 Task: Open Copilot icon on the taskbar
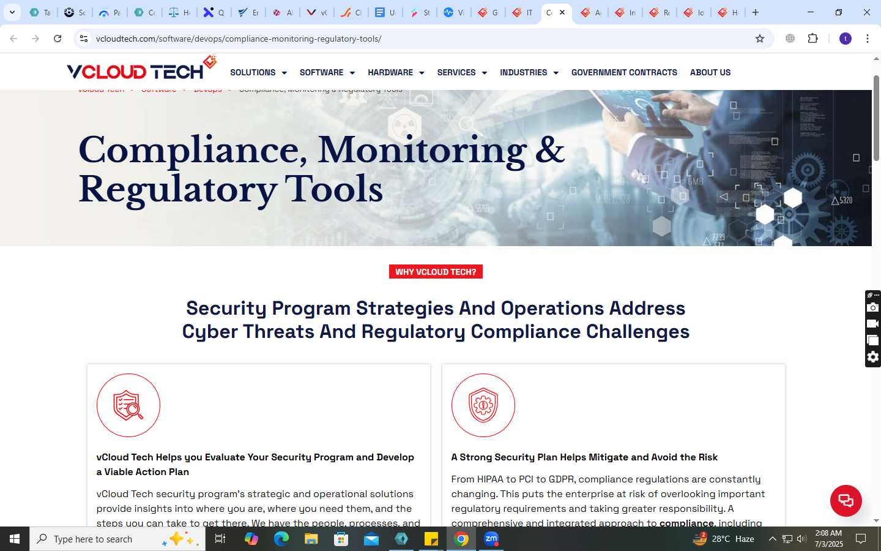pos(251,539)
